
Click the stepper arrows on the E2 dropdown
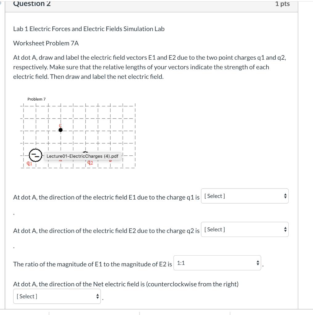click(x=285, y=229)
